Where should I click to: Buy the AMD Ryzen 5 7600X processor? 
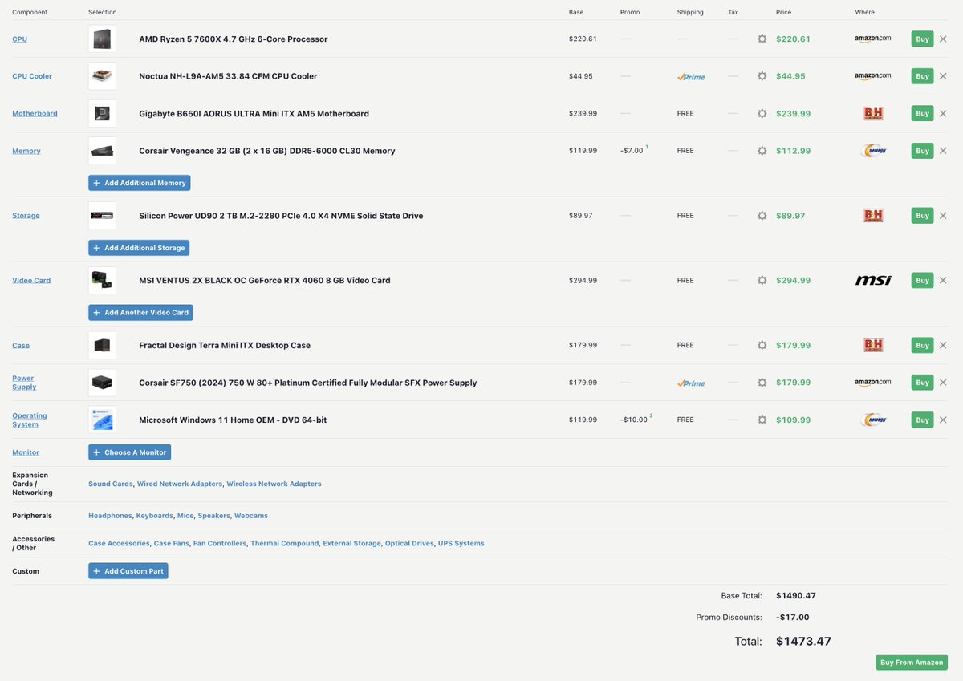pos(922,39)
